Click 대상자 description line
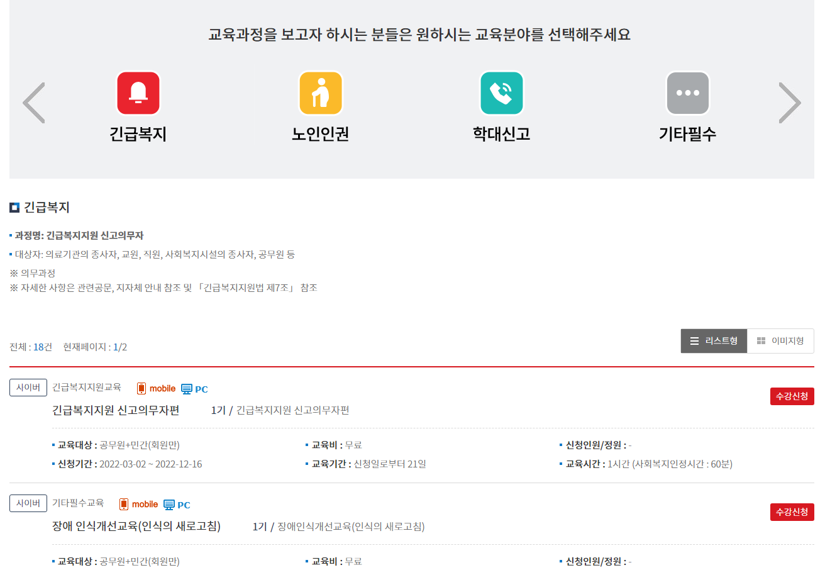 point(155,255)
